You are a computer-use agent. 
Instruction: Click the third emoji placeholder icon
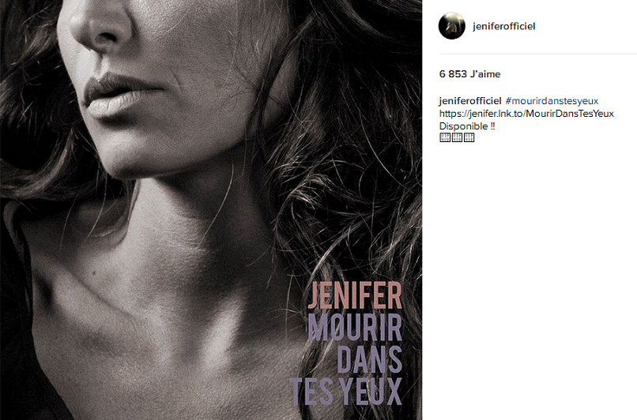[469, 137]
